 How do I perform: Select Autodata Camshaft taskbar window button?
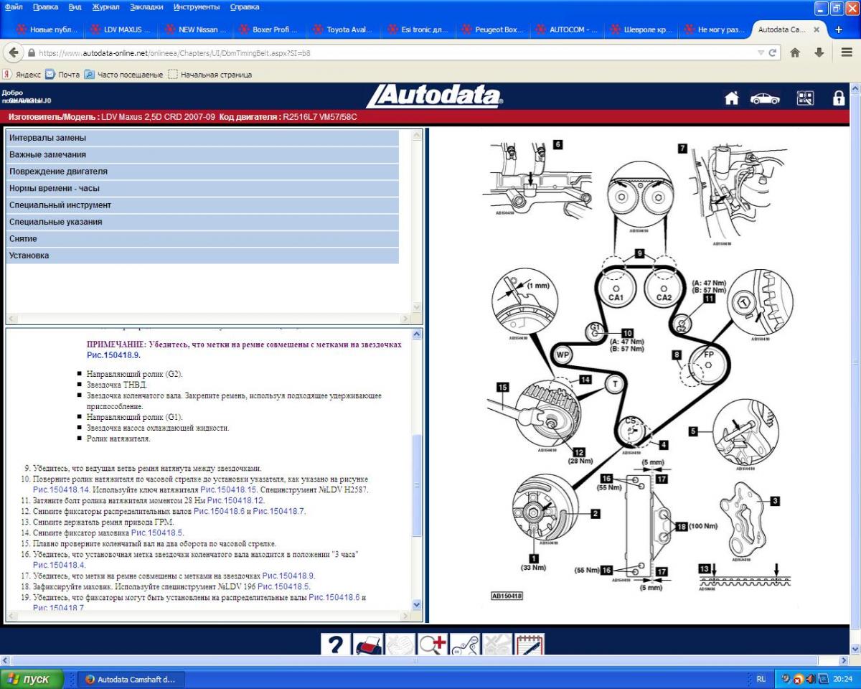coord(131,679)
